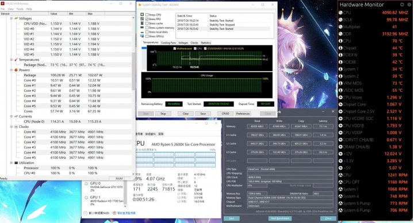Click the Currents icon in HWMonitor tree

pyautogui.click(x=16, y=116)
